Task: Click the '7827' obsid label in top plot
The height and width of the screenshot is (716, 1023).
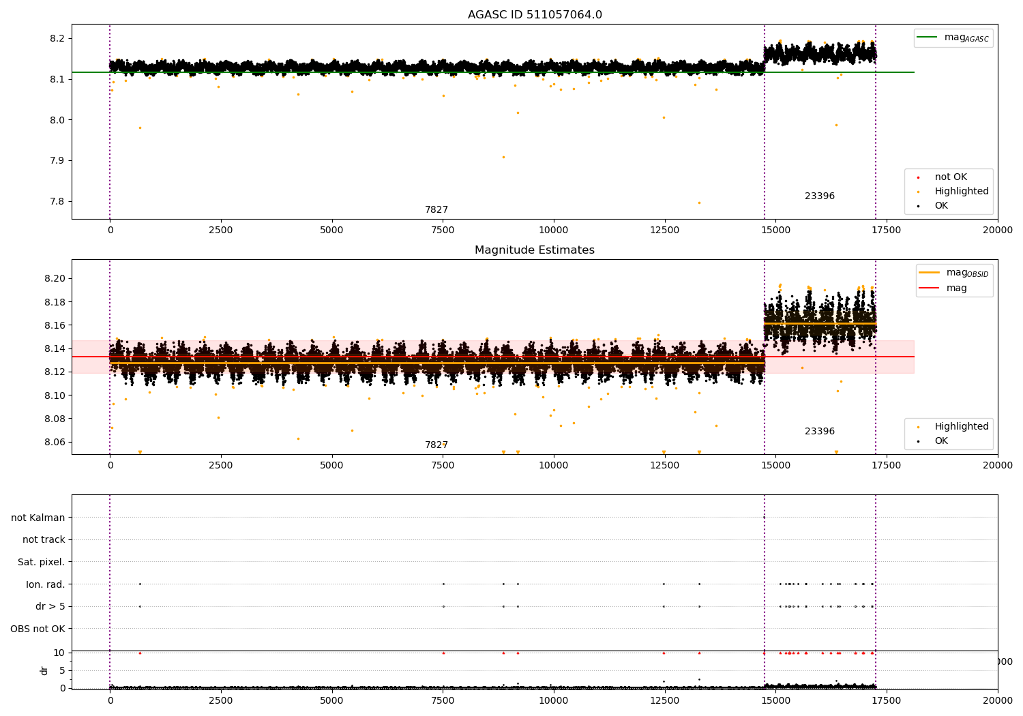Action: point(436,210)
